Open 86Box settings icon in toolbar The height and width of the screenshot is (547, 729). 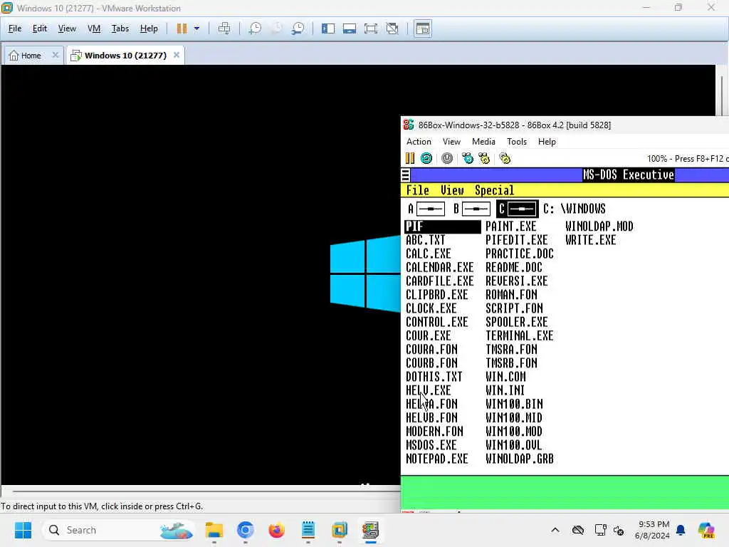coord(505,158)
